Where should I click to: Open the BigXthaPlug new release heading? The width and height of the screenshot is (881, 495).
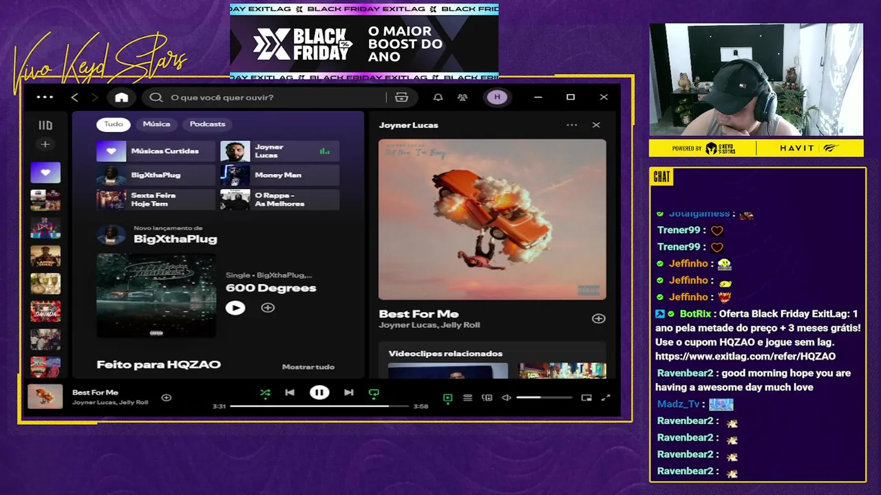175,239
